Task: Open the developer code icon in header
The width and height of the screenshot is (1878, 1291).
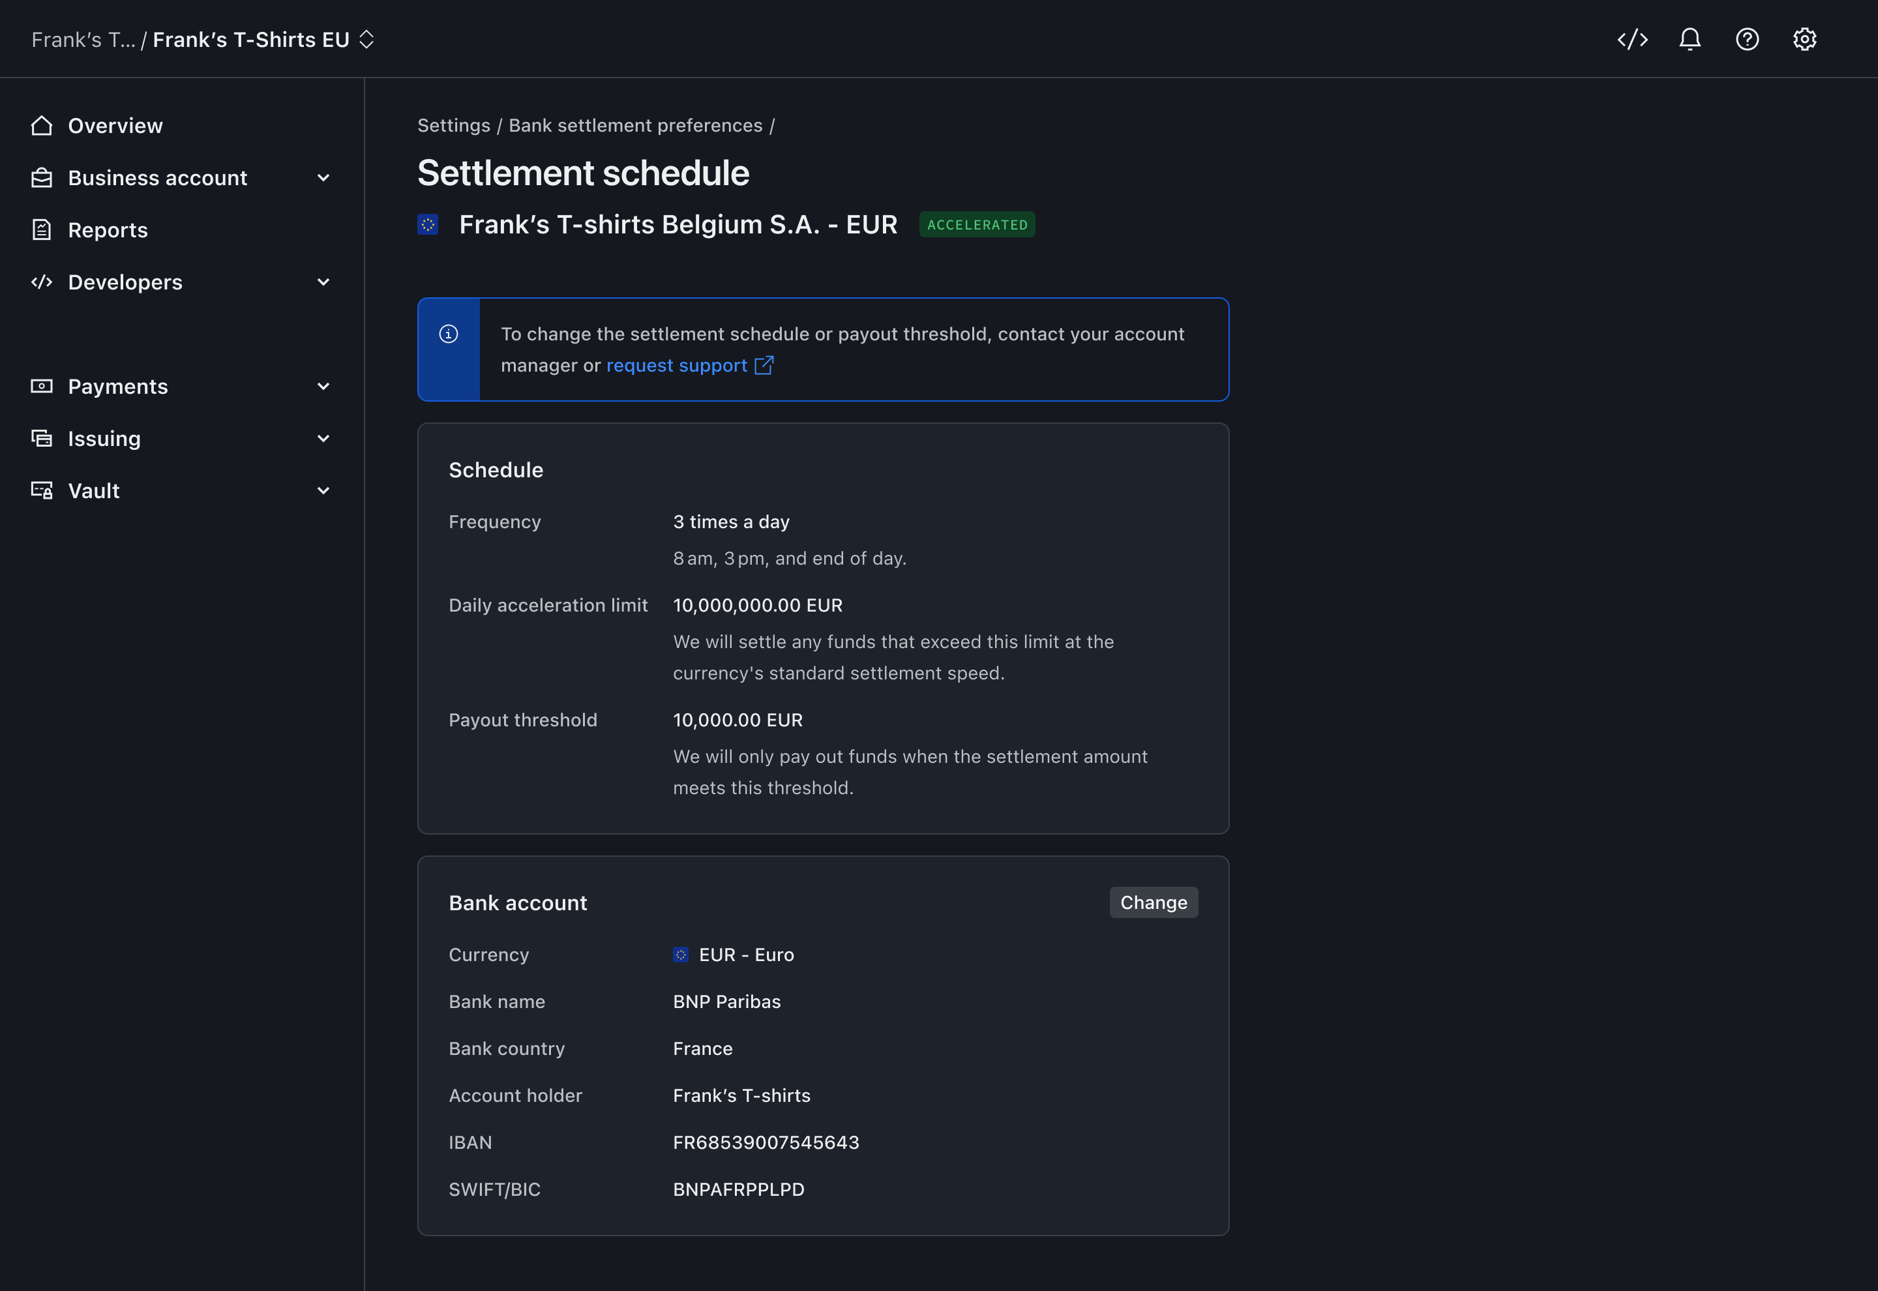Action: (1632, 39)
